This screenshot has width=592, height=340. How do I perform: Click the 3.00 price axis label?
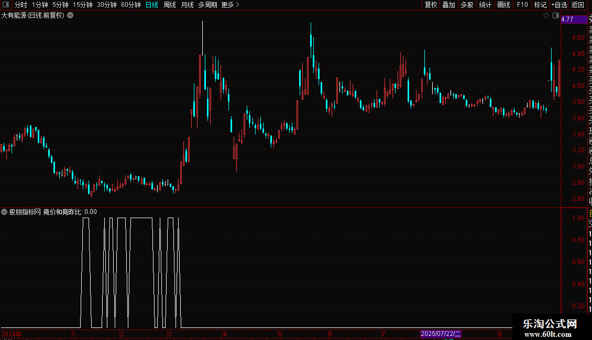(578, 166)
